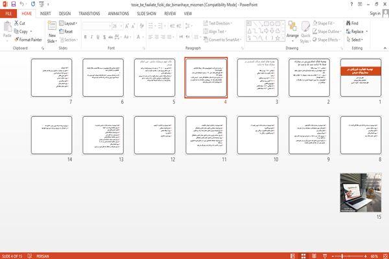The height and width of the screenshot is (259, 389).
Task: Toggle Strikethrough formatting
Action: click(x=111, y=37)
